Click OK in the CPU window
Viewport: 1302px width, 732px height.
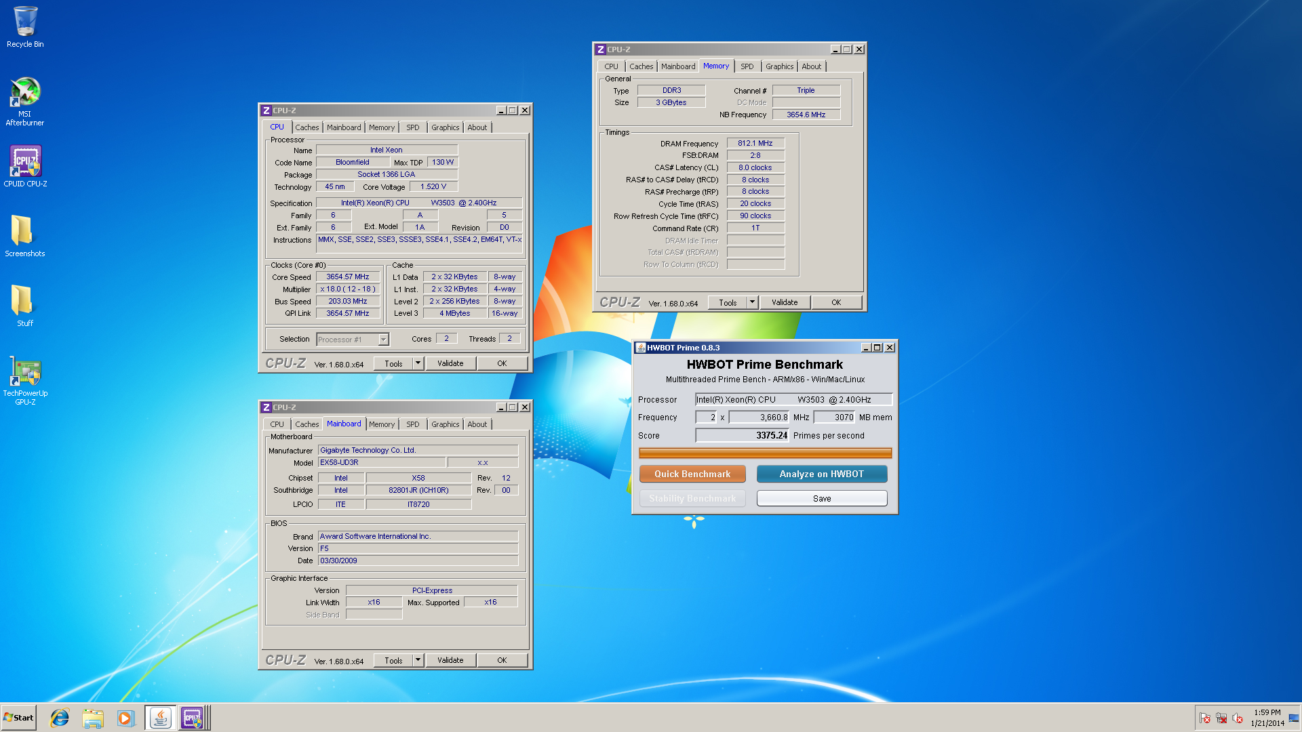502,363
